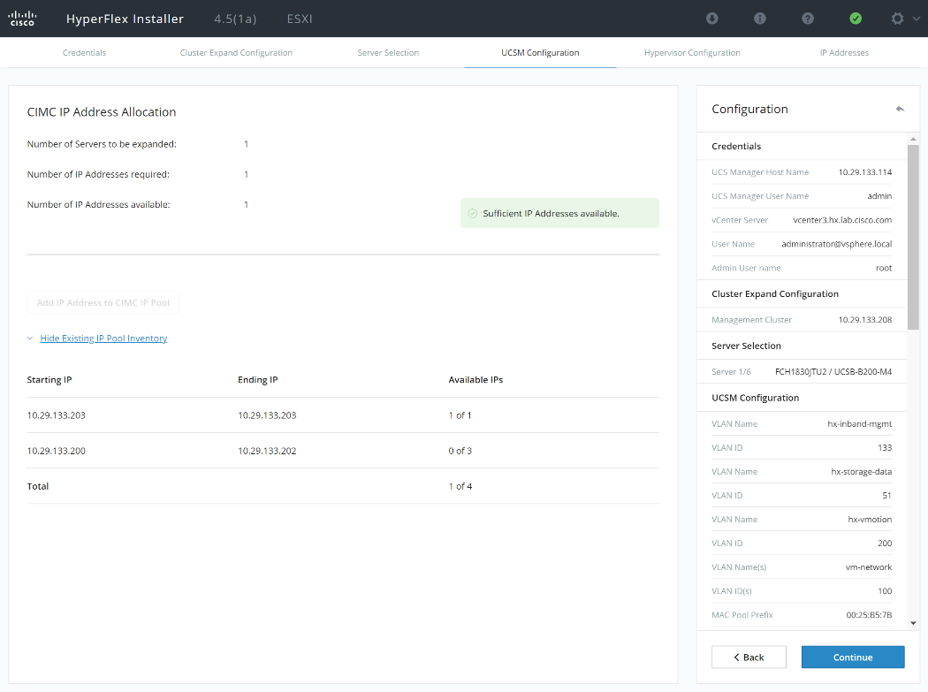Open the settings gear menu
The height and width of the screenshot is (692, 928).
(x=897, y=19)
